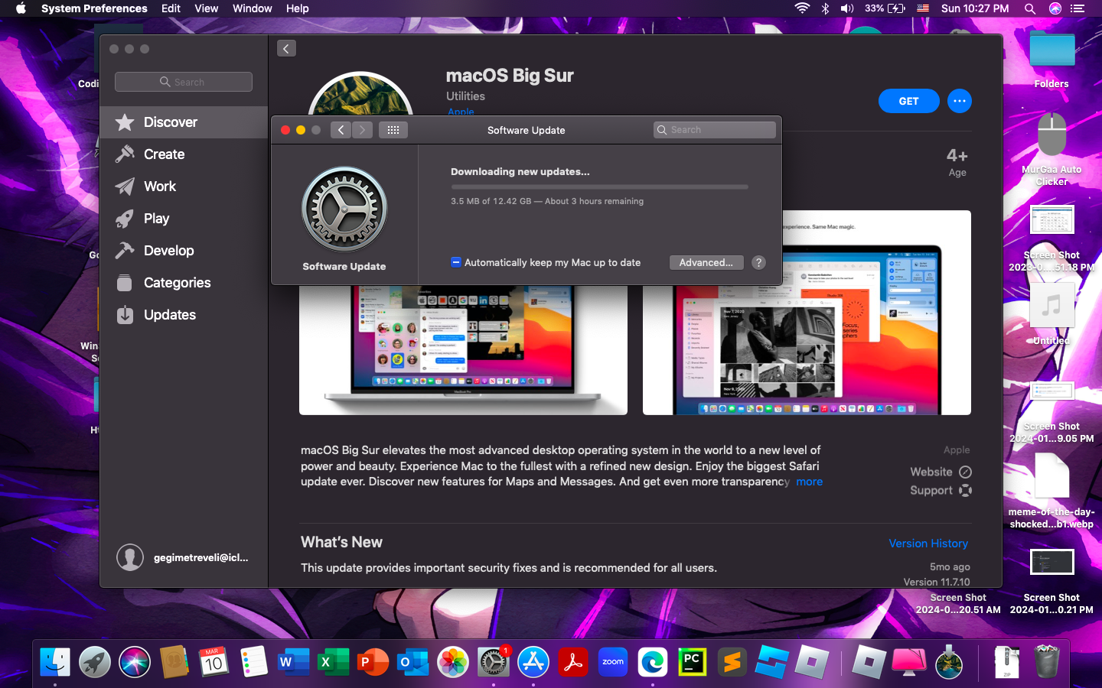Open Photos app in the dock
Image resolution: width=1102 pixels, height=688 pixels.
[x=453, y=662]
